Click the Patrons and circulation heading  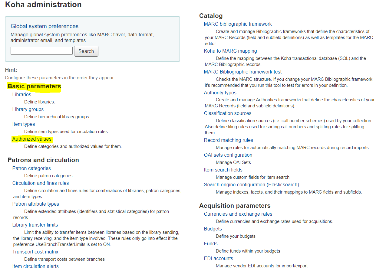43,160
